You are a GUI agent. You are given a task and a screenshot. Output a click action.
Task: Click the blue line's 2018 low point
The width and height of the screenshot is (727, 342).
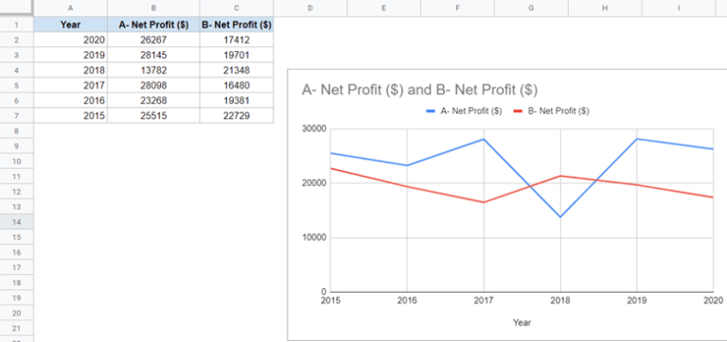(560, 216)
